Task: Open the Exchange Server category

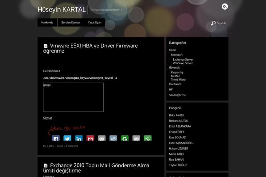Action: pos(183,59)
